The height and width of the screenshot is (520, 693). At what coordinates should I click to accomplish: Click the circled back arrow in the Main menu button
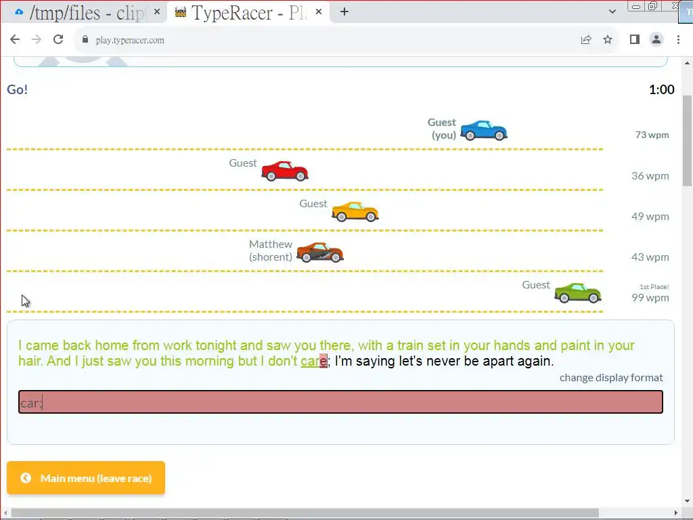(x=26, y=478)
